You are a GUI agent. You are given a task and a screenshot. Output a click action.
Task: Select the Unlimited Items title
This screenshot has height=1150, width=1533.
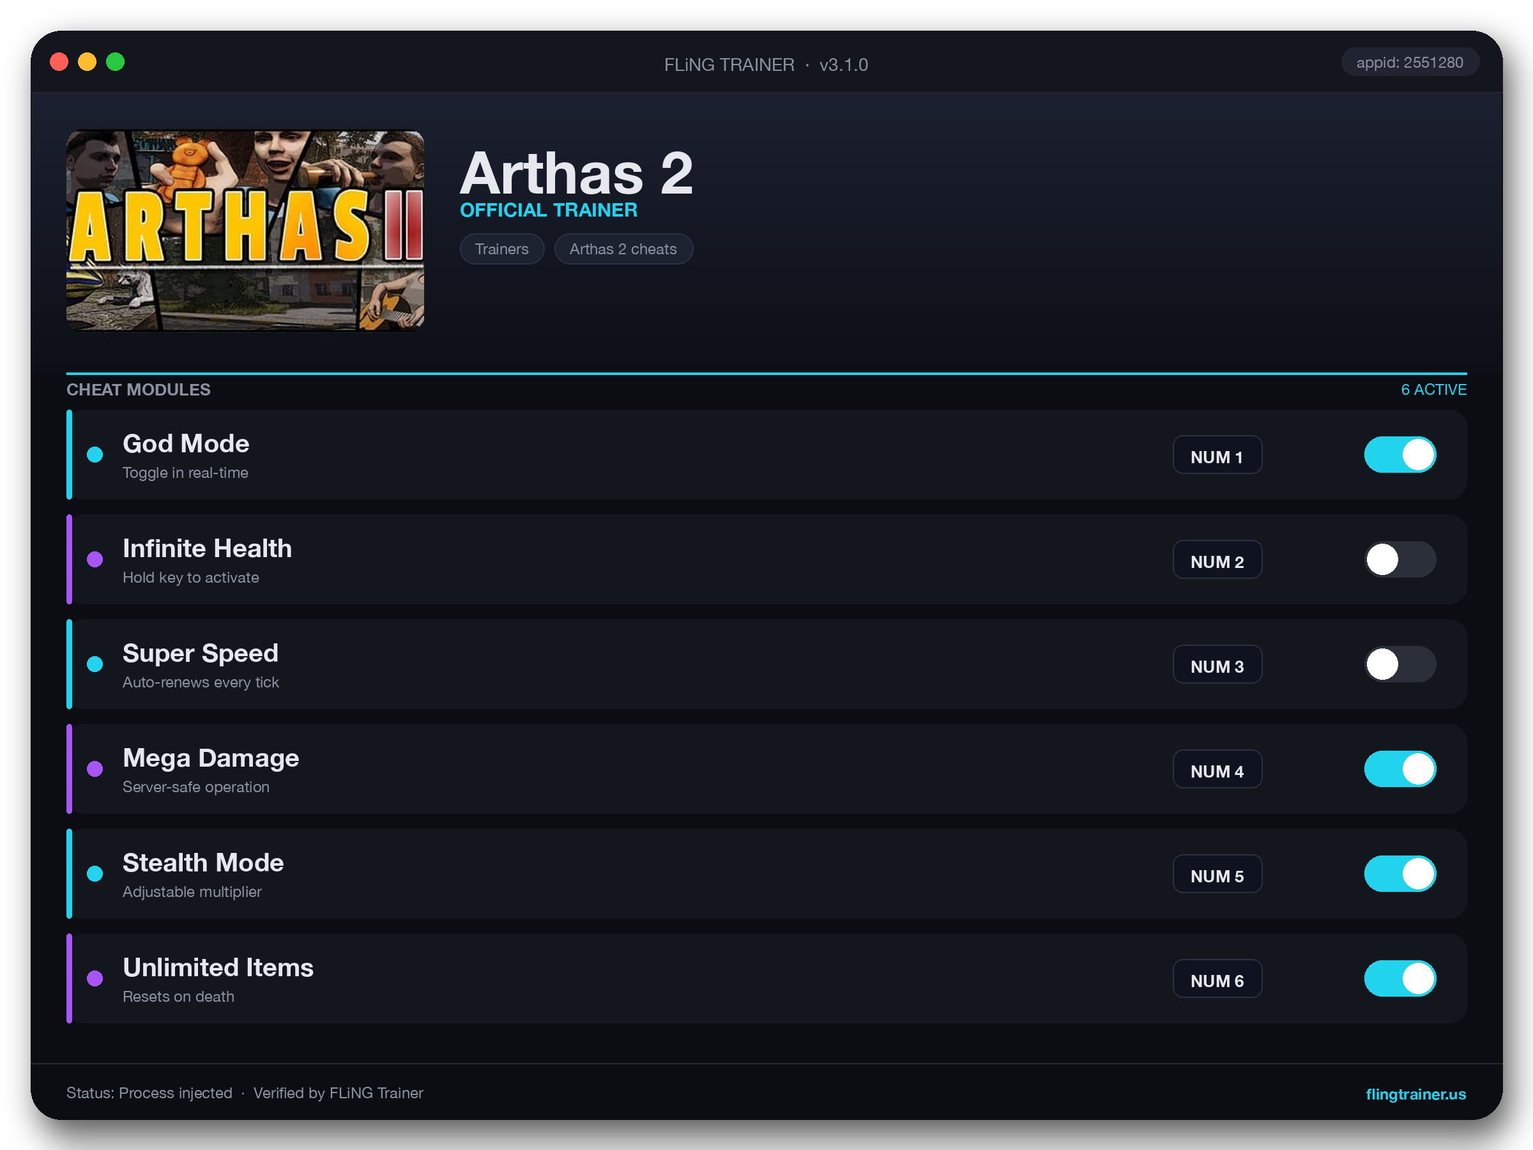[x=218, y=967]
